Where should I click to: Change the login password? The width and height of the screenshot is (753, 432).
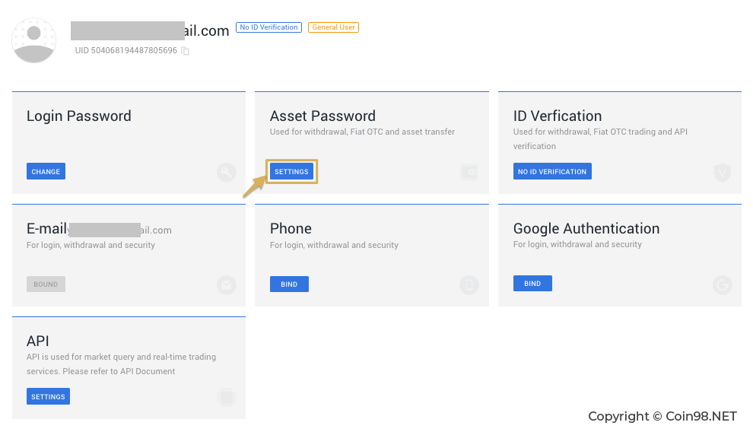(x=46, y=171)
